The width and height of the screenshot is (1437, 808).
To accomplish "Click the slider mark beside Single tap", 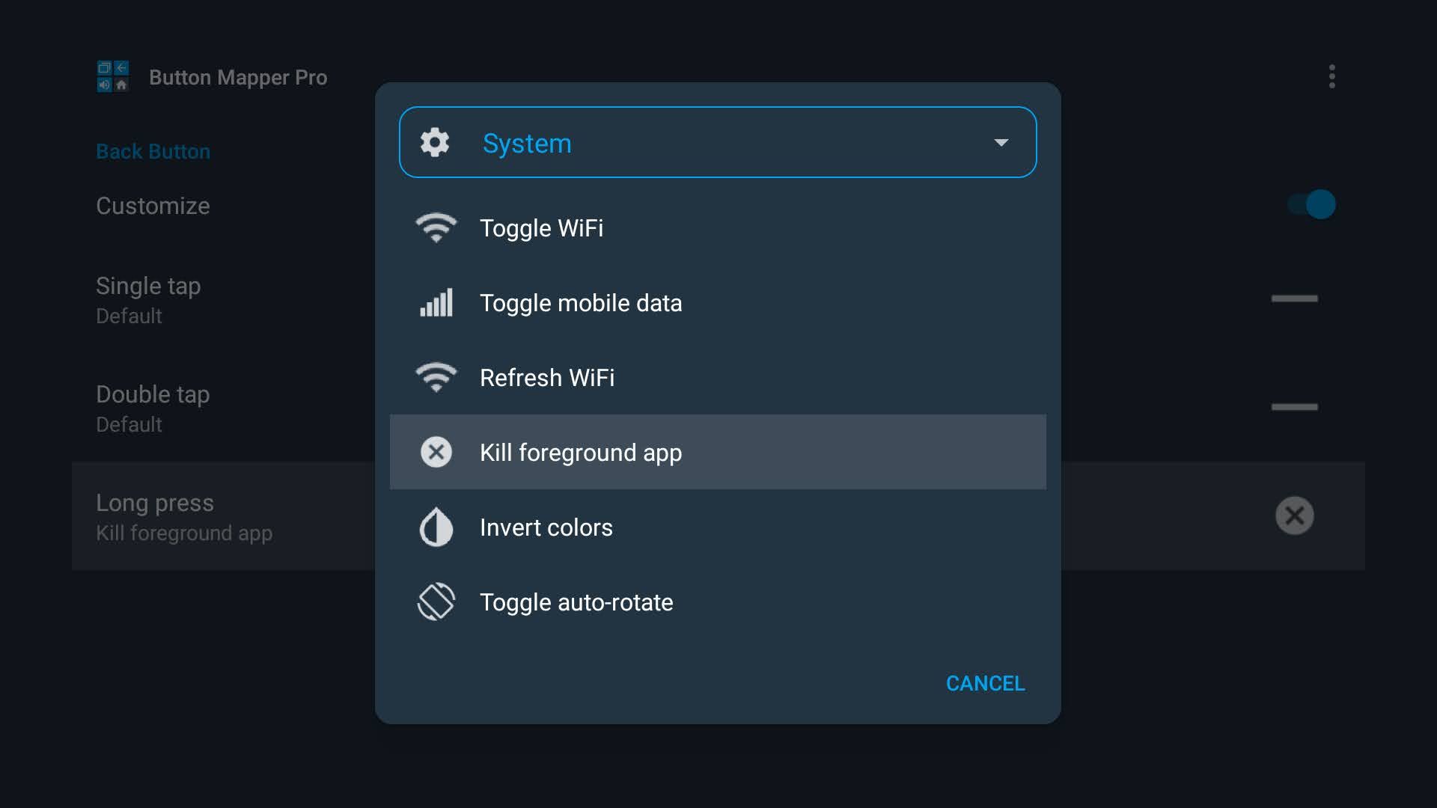I will tap(1294, 299).
